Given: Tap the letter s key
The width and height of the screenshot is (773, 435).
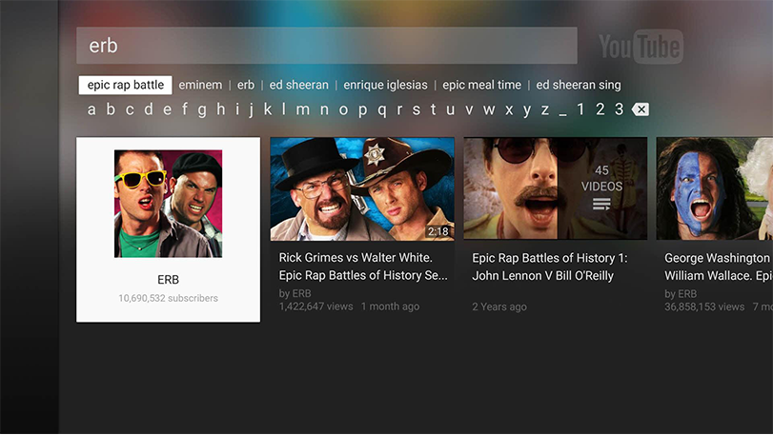Looking at the screenshot, I should [x=417, y=109].
